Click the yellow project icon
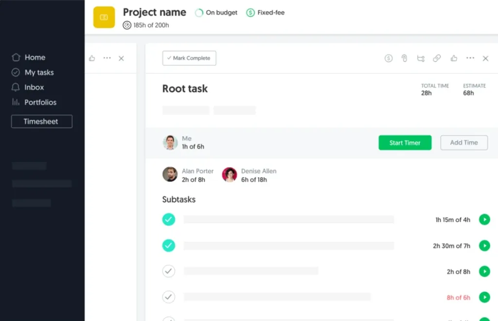This screenshot has width=498, height=321. click(104, 18)
